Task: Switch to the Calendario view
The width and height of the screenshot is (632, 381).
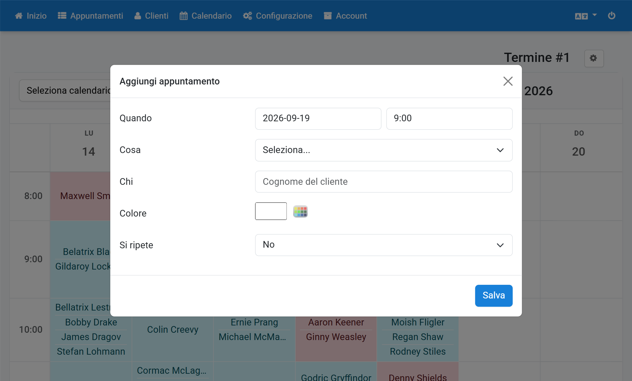Action: coord(205,16)
